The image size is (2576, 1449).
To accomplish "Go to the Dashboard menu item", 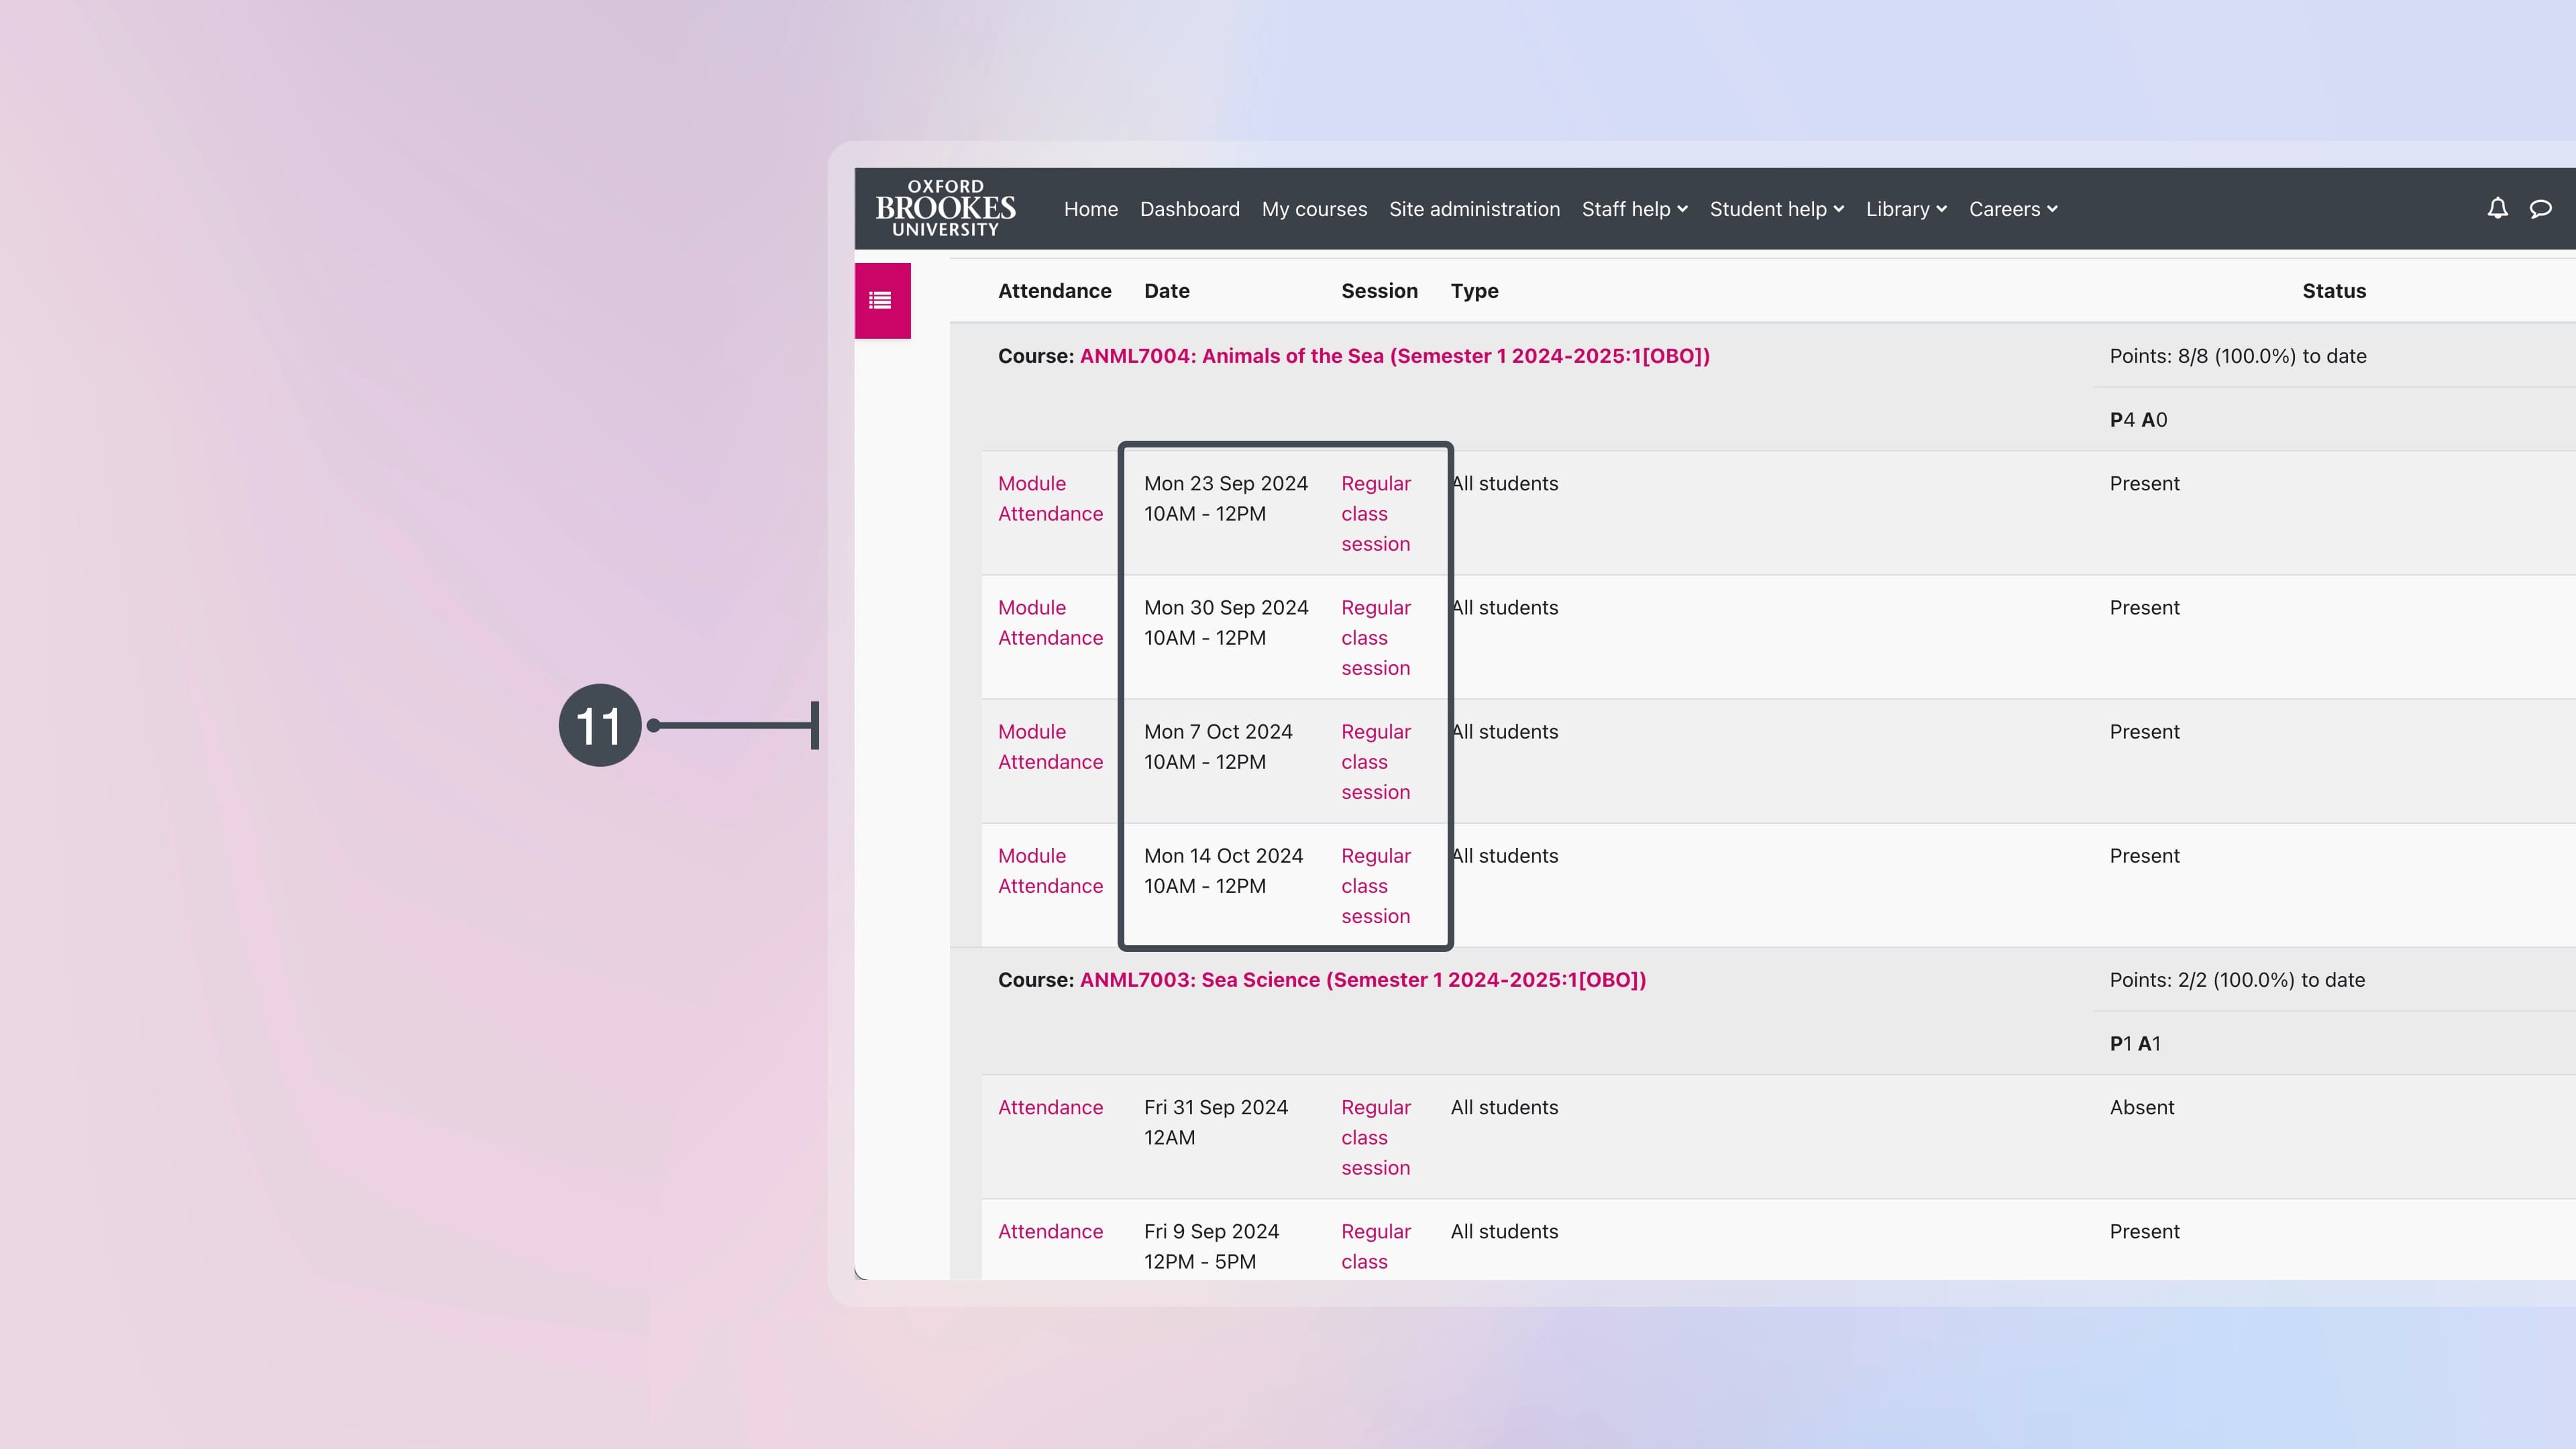I will point(1189,208).
